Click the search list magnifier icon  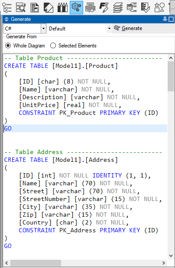(21, 8)
